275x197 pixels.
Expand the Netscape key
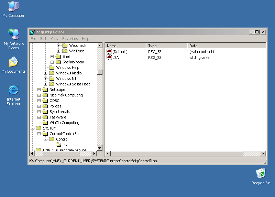pyautogui.click(x=39, y=90)
